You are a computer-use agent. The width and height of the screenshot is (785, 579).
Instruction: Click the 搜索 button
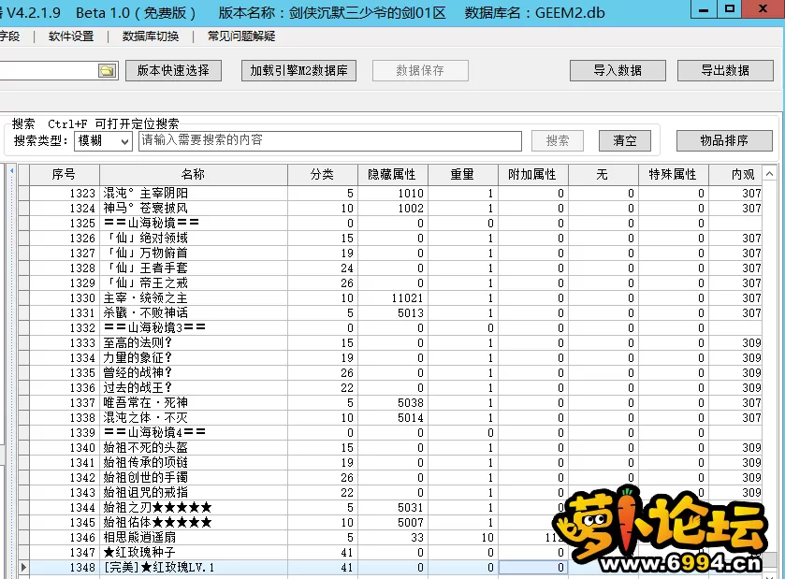click(x=558, y=140)
